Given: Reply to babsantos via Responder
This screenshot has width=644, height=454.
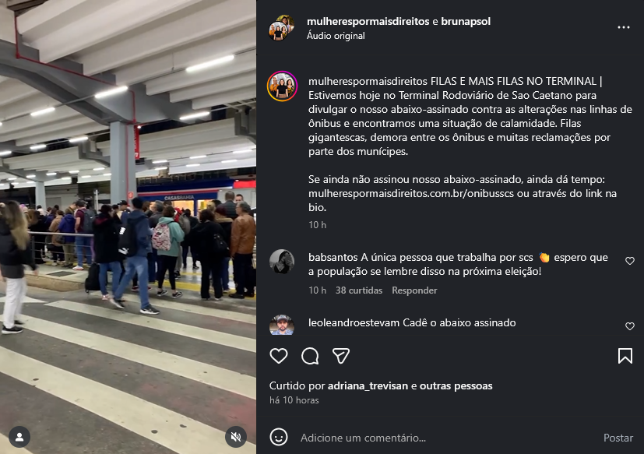Looking at the screenshot, I should [x=414, y=290].
